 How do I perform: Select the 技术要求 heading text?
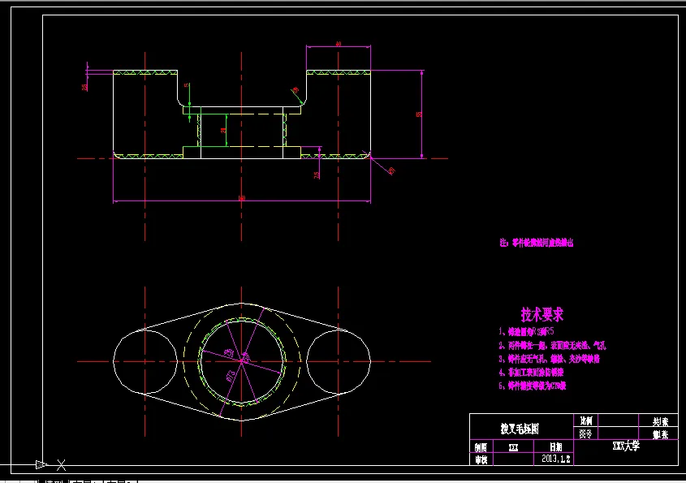tap(541, 315)
